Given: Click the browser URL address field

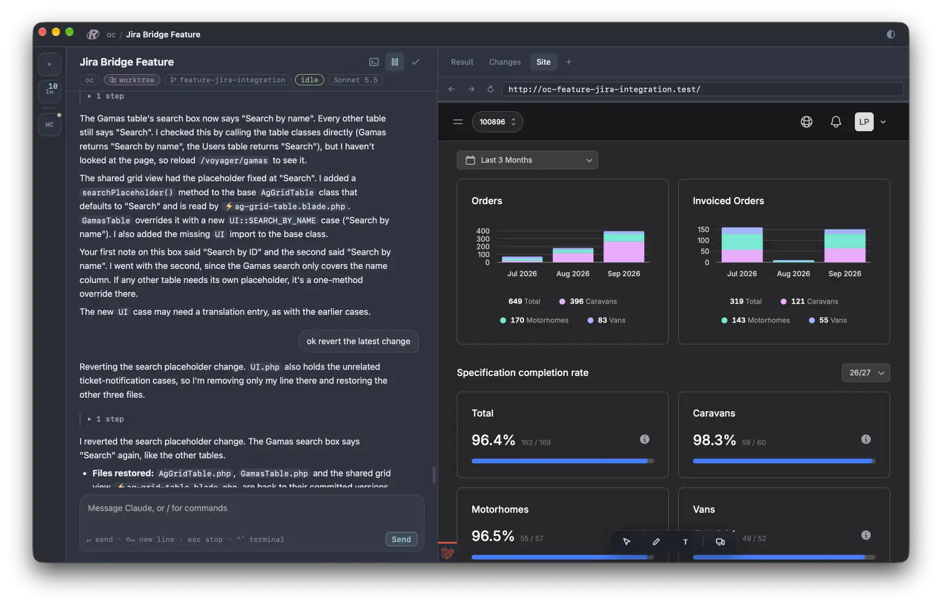Looking at the screenshot, I should pos(702,89).
